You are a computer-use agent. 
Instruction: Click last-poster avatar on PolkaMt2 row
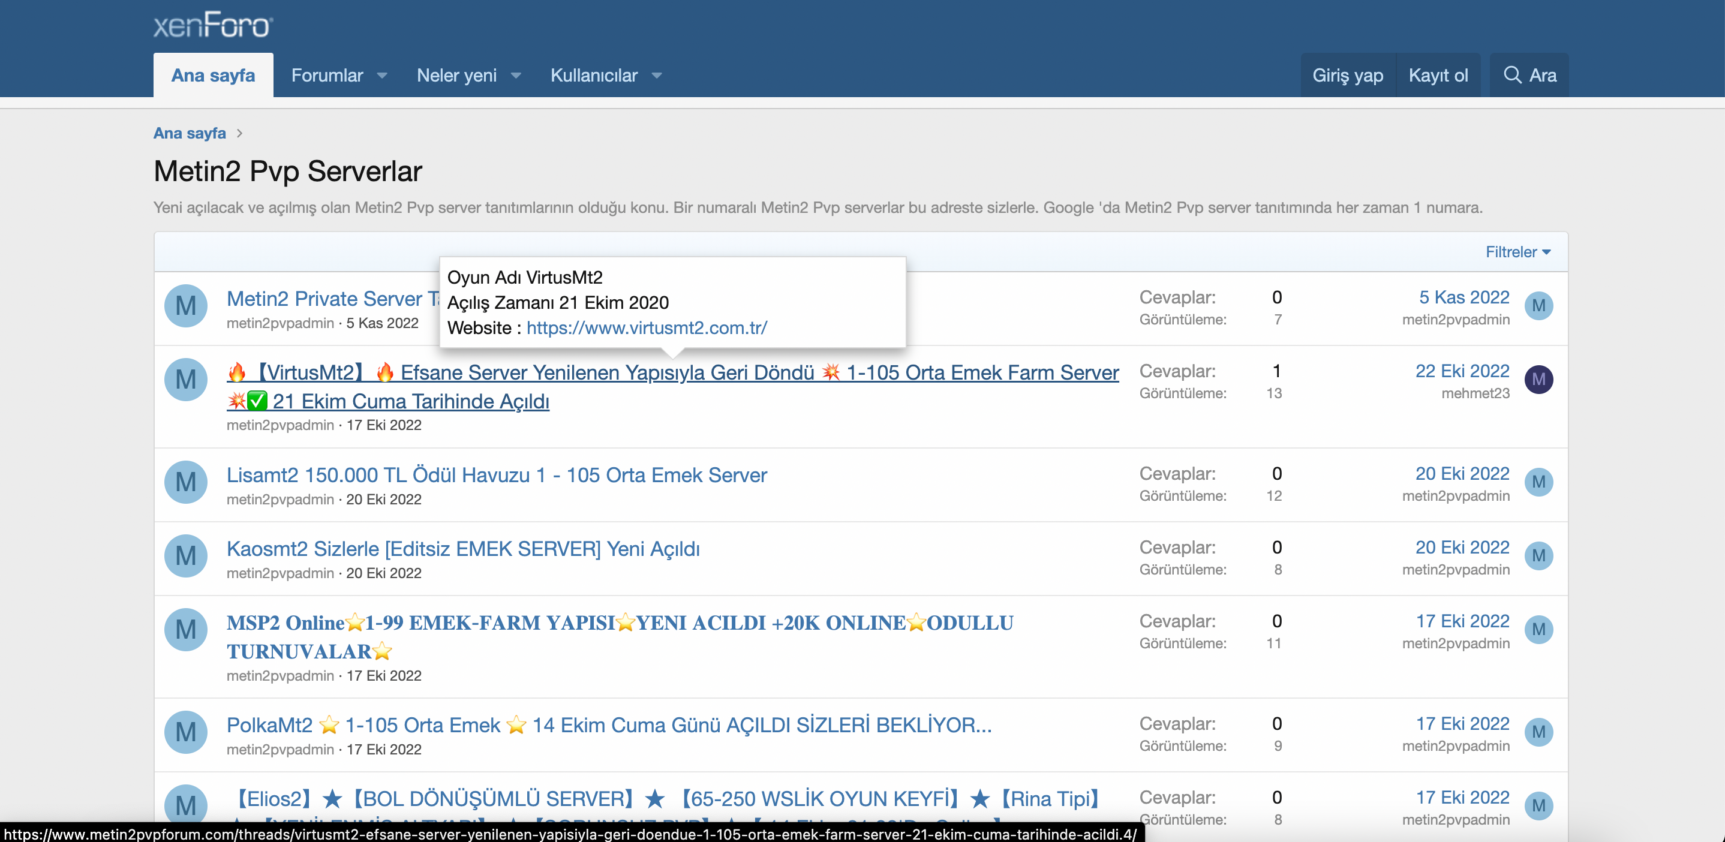pyautogui.click(x=1538, y=732)
